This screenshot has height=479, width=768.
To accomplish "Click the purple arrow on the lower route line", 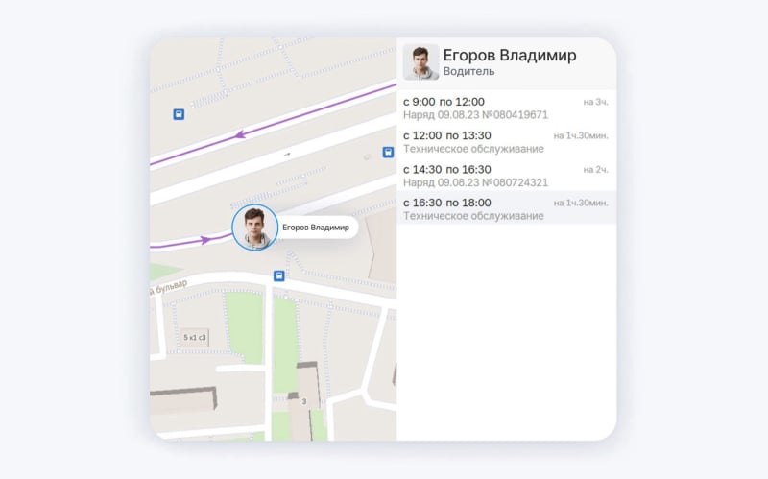I will 205,240.
